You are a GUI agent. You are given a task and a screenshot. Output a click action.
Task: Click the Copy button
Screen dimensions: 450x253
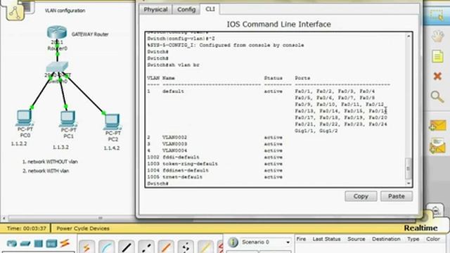(361, 196)
